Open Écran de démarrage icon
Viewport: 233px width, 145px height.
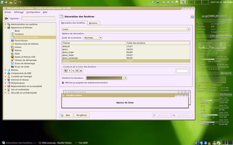click(12, 63)
